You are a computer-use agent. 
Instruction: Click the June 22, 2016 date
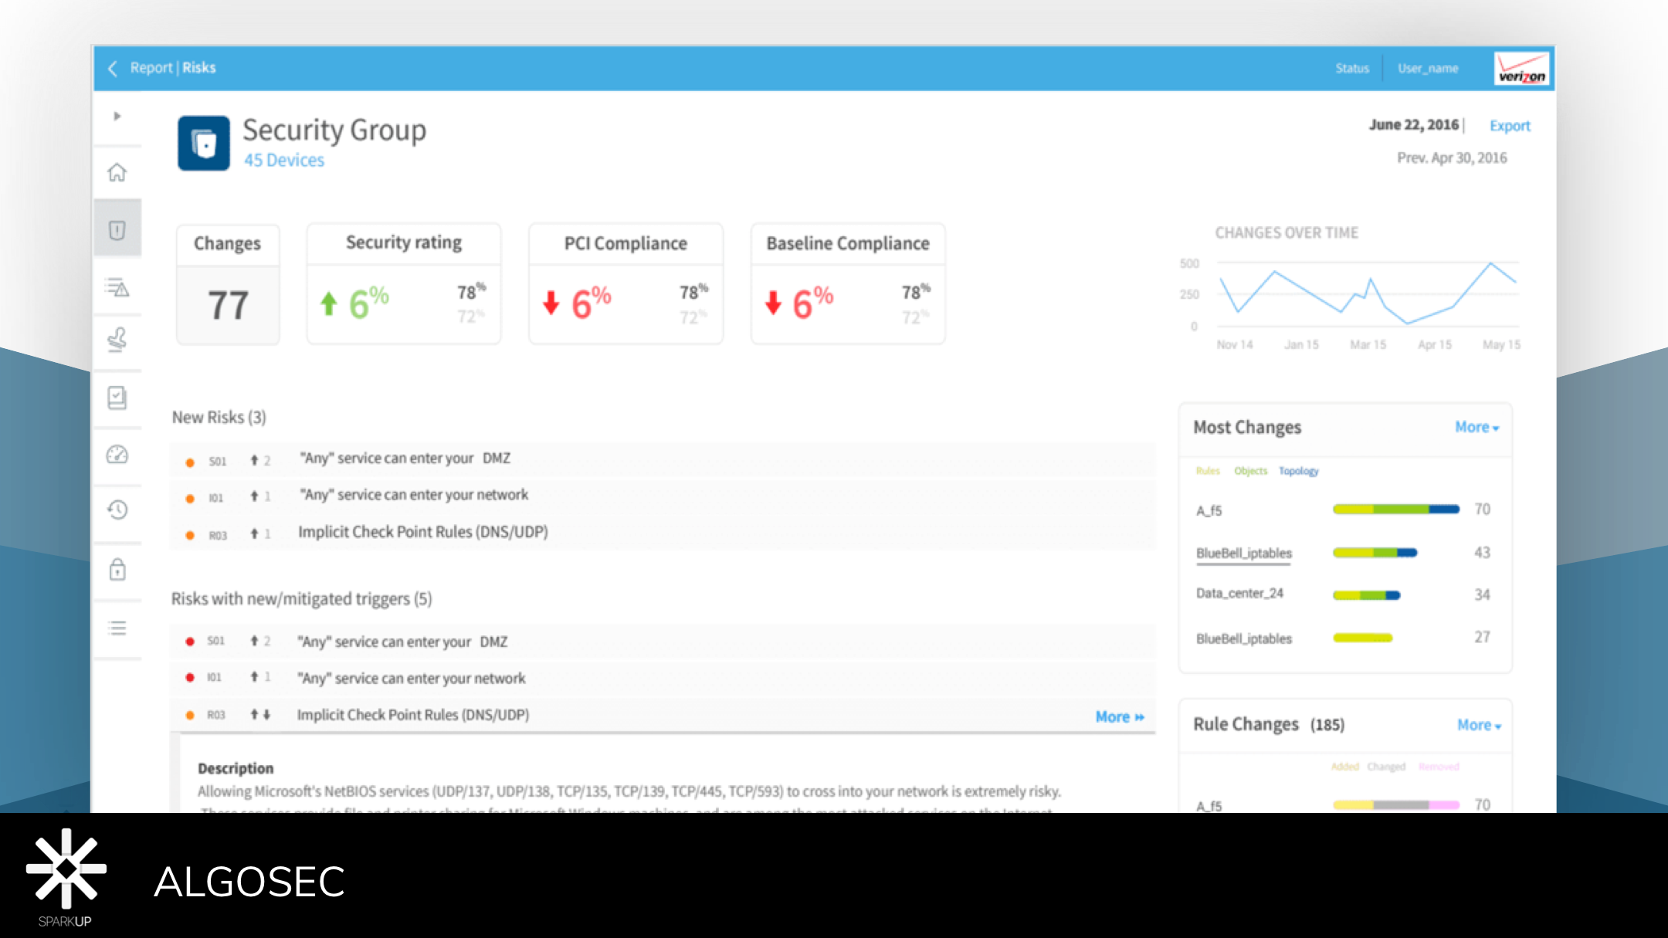[1414, 125]
